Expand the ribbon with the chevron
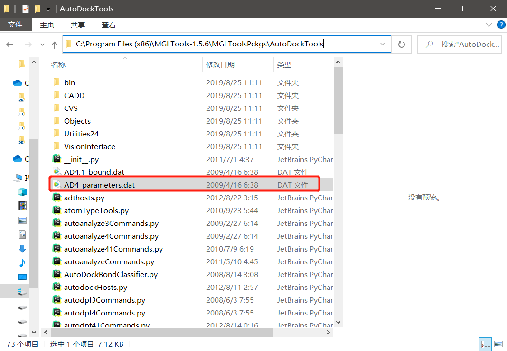The height and width of the screenshot is (351, 507). coord(488,25)
